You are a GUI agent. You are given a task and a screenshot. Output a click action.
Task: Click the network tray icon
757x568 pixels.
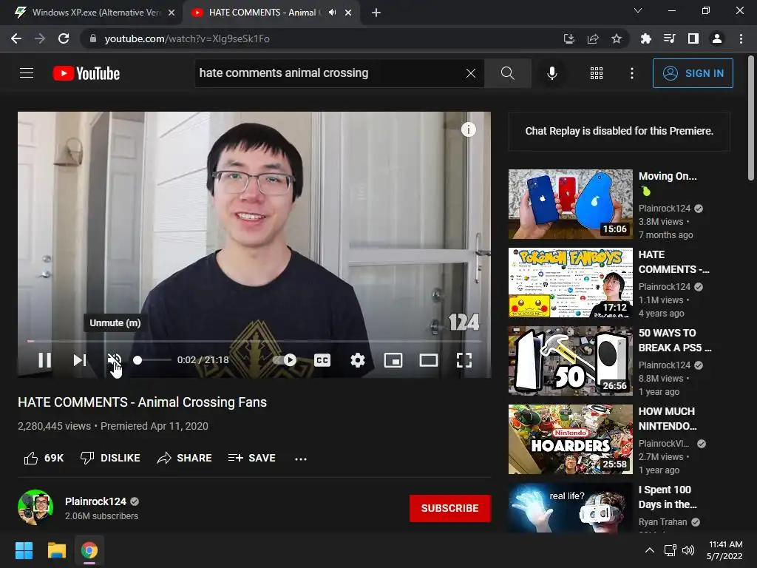click(670, 550)
